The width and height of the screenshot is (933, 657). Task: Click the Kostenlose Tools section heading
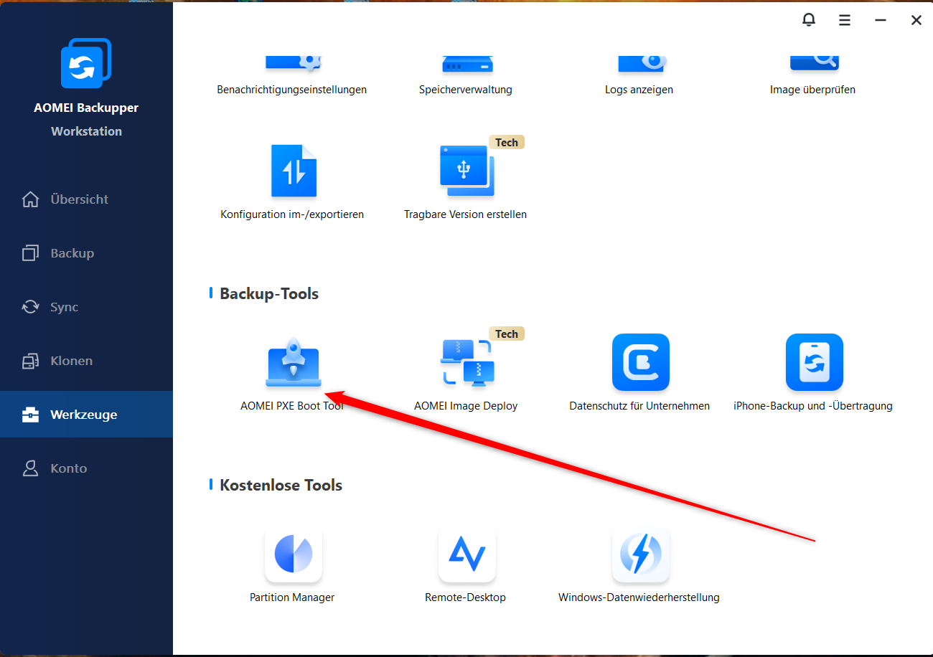pos(281,485)
